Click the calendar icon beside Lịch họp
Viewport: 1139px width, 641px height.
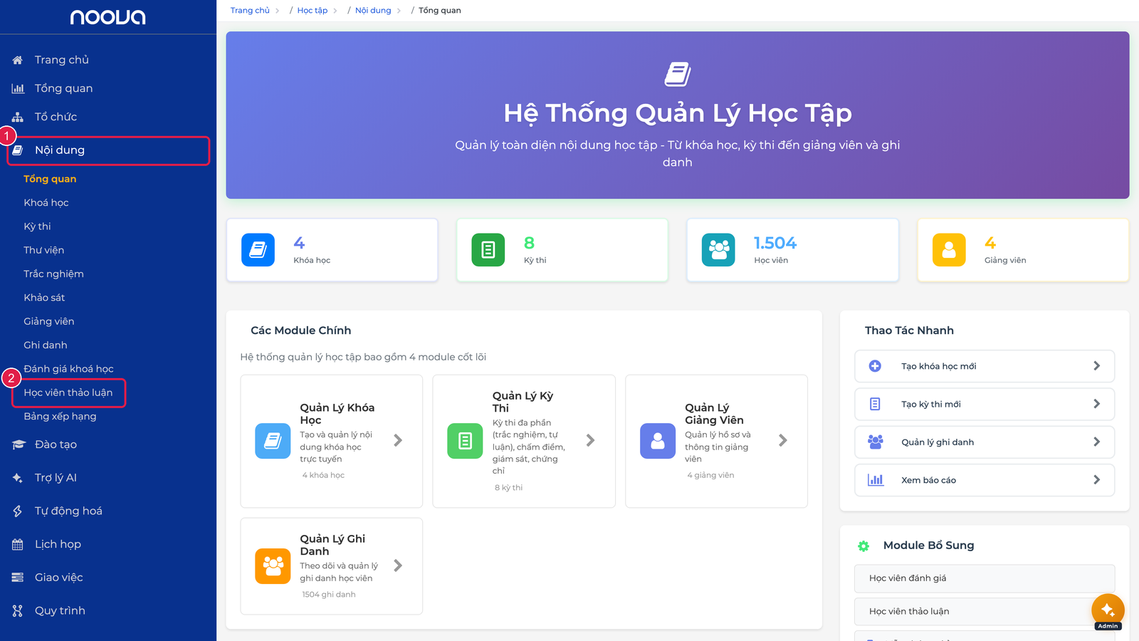click(18, 544)
